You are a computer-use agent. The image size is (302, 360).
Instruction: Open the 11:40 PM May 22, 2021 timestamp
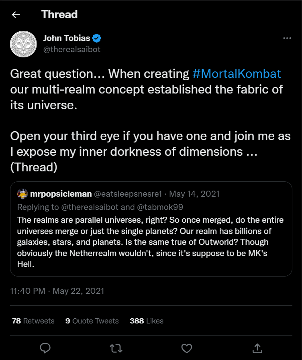pyautogui.click(x=57, y=291)
